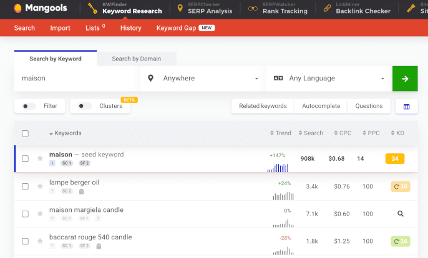Click the language icon beside Any Language
The height and width of the screenshot is (258, 428).
point(278,79)
